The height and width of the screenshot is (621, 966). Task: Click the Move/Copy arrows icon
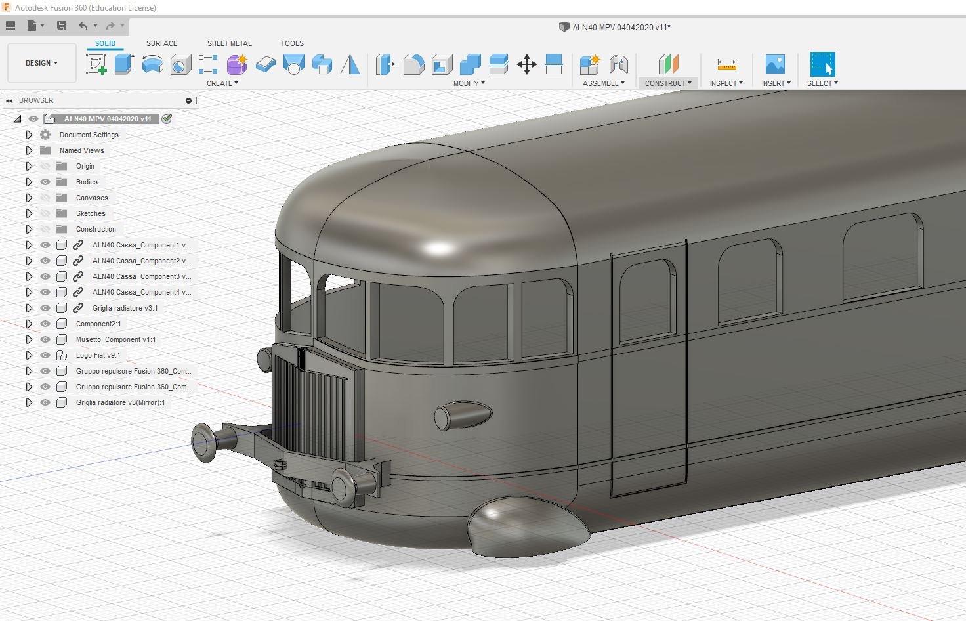point(526,64)
